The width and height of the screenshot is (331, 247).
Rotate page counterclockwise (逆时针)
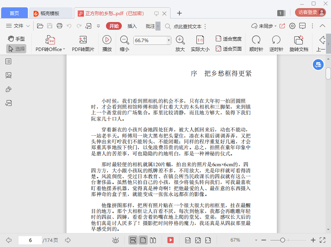point(276,44)
